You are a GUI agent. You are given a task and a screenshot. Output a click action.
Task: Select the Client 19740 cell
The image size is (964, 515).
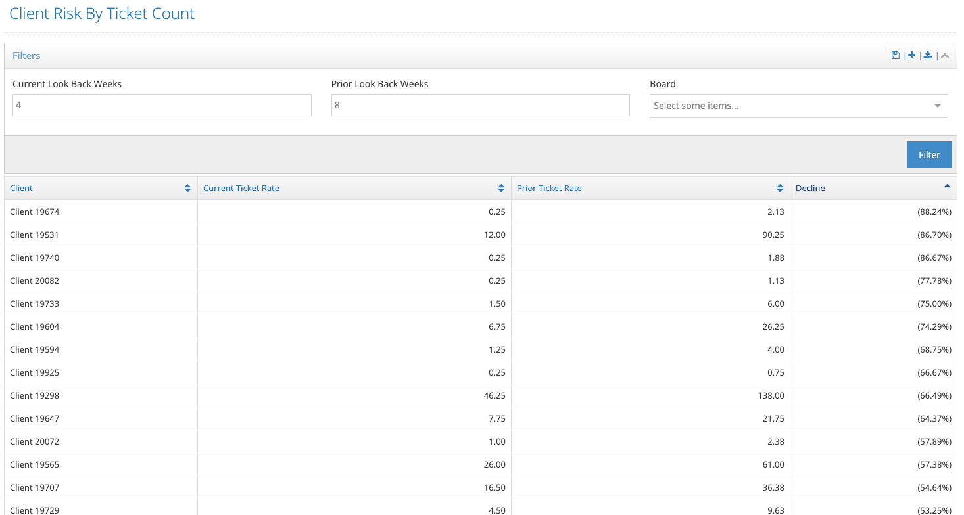[x=101, y=257]
